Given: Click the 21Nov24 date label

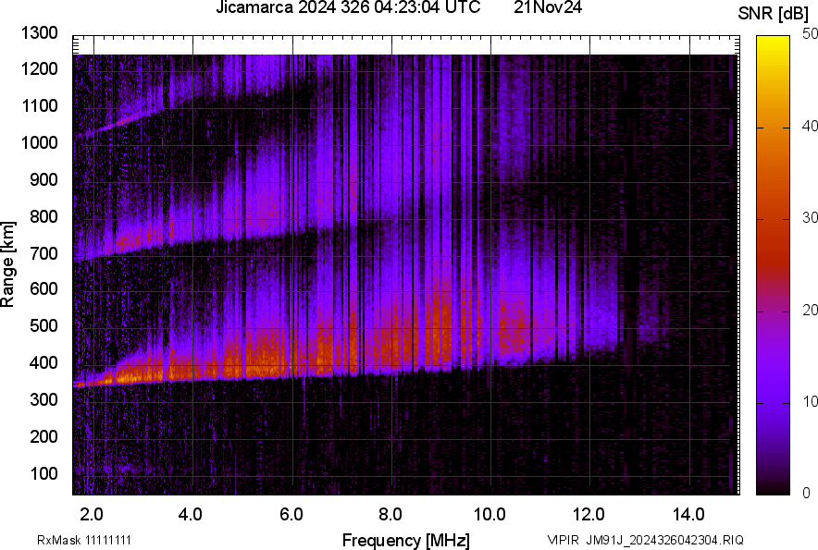Looking at the screenshot, I should [549, 8].
